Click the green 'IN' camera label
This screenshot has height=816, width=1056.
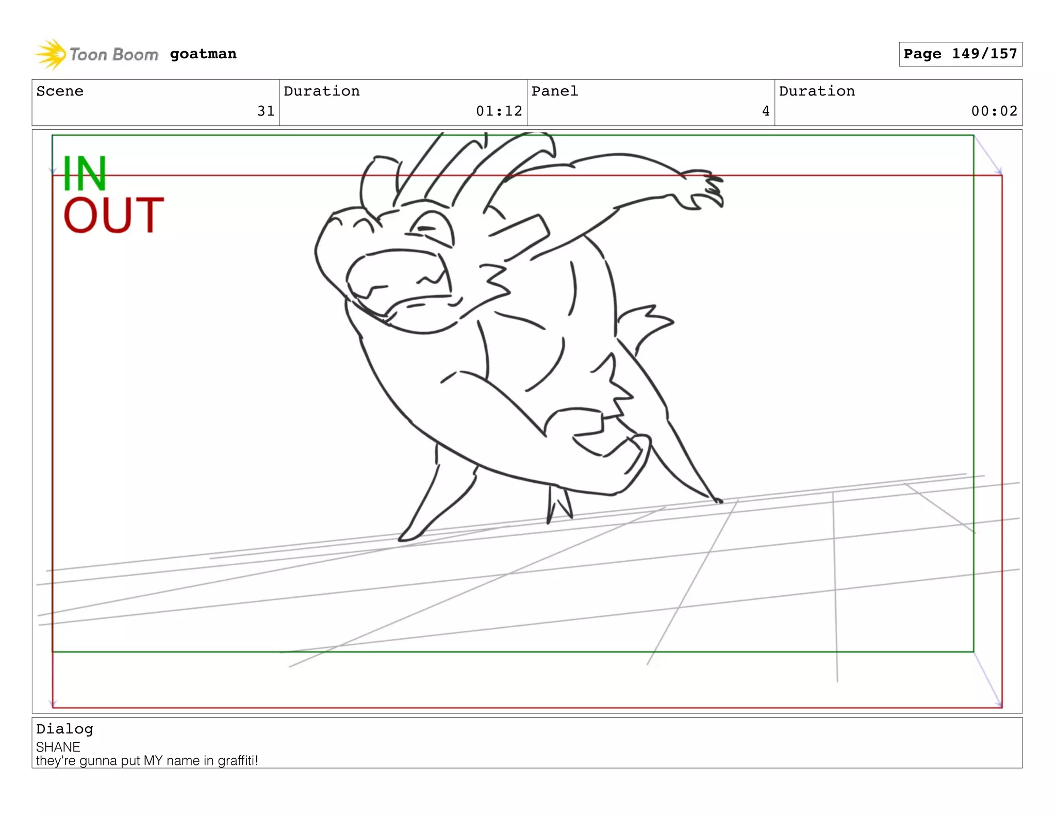tap(85, 173)
